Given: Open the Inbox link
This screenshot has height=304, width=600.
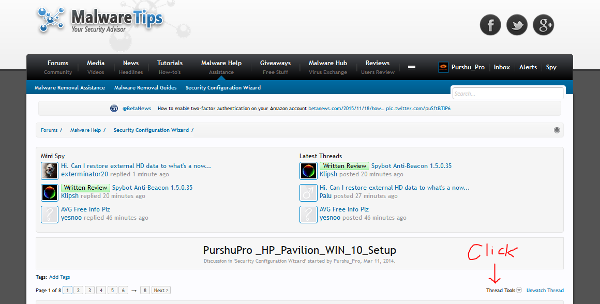Looking at the screenshot, I should [x=502, y=67].
